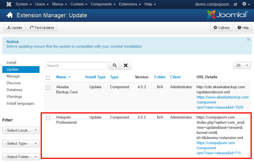254x162 pixels.
Task: Sort by Client column header
Action: coord(175,77)
